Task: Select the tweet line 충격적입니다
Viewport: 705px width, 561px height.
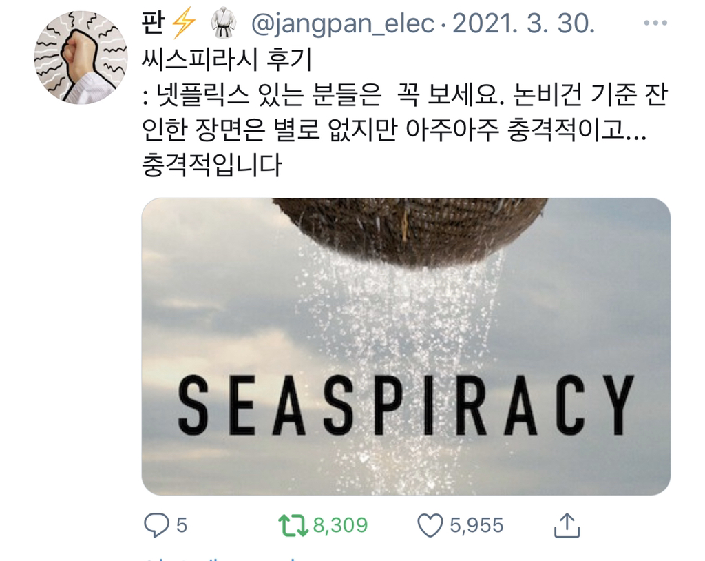Action: click(212, 165)
